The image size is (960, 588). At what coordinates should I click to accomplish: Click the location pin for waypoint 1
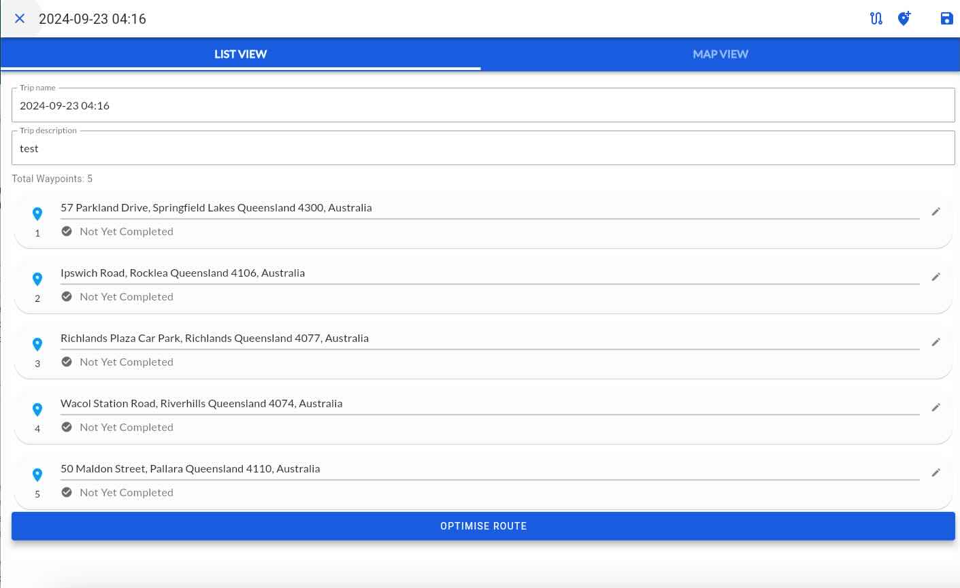tap(37, 213)
